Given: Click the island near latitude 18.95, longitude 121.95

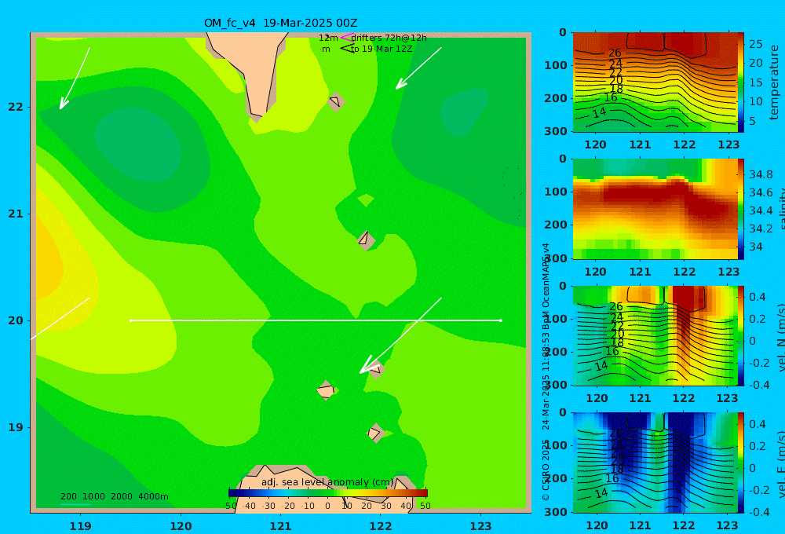Looking at the screenshot, I should pyautogui.click(x=375, y=433).
